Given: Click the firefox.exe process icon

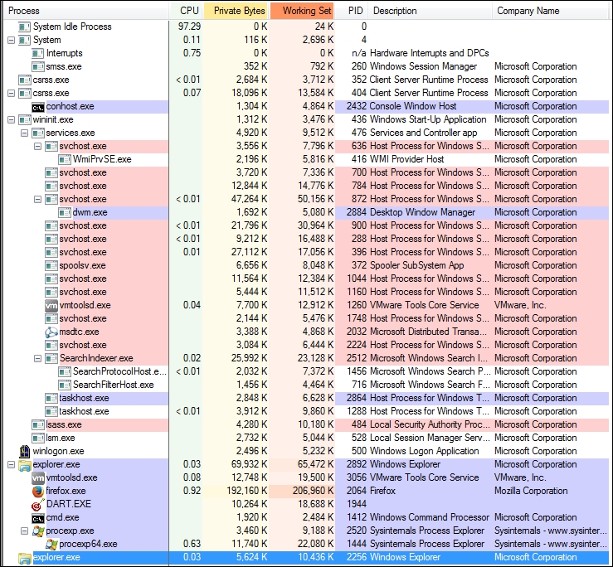Looking at the screenshot, I should pos(38,491).
